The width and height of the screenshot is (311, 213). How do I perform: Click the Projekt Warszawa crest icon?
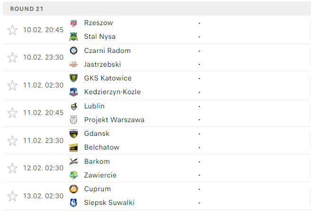tap(73, 120)
